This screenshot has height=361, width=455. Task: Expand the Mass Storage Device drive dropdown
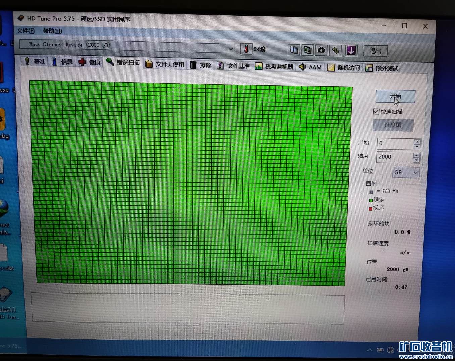point(231,49)
